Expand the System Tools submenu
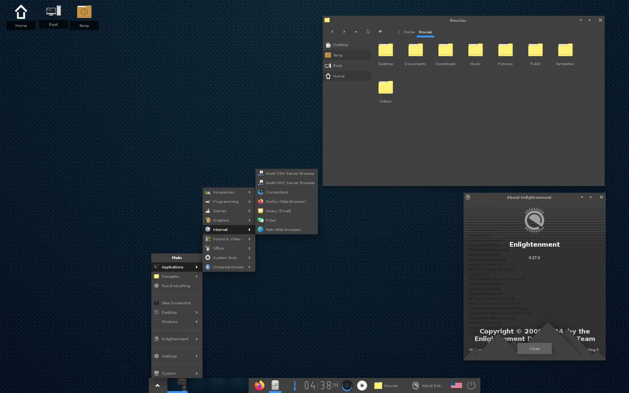629x393 pixels. click(225, 258)
